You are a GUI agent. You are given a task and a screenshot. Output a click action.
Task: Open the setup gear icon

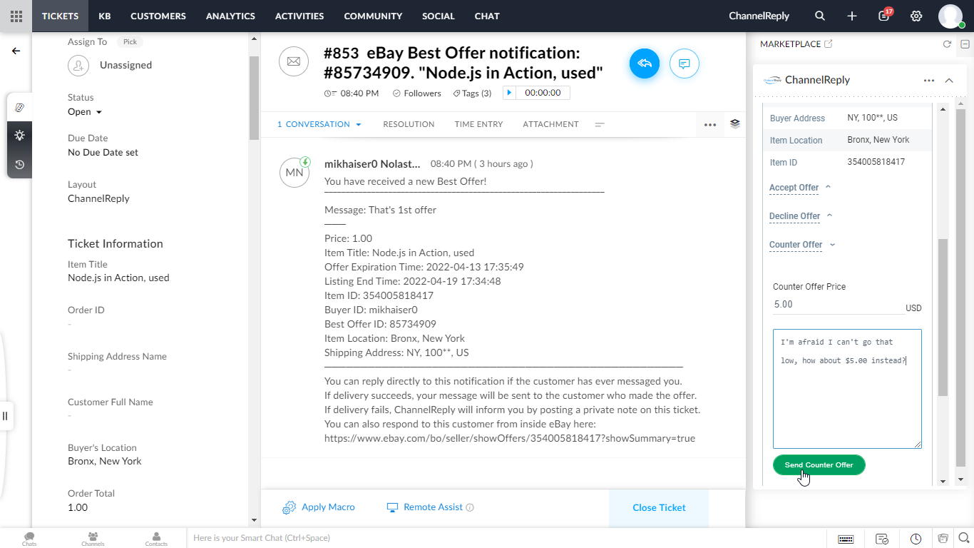(916, 16)
